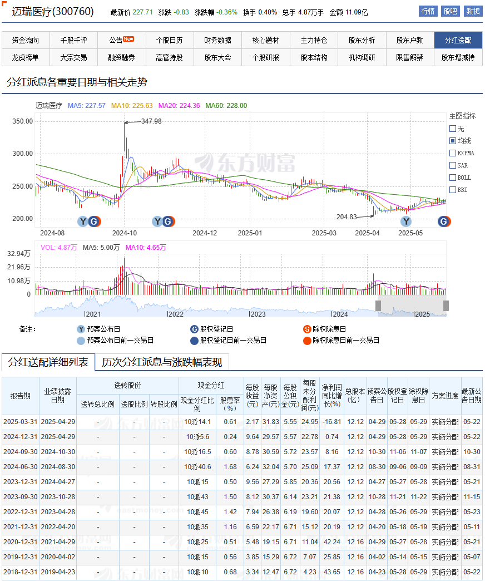The width and height of the screenshot is (485, 581).
Task: Click the MA60: 228.00 legend value
Action: point(226,106)
